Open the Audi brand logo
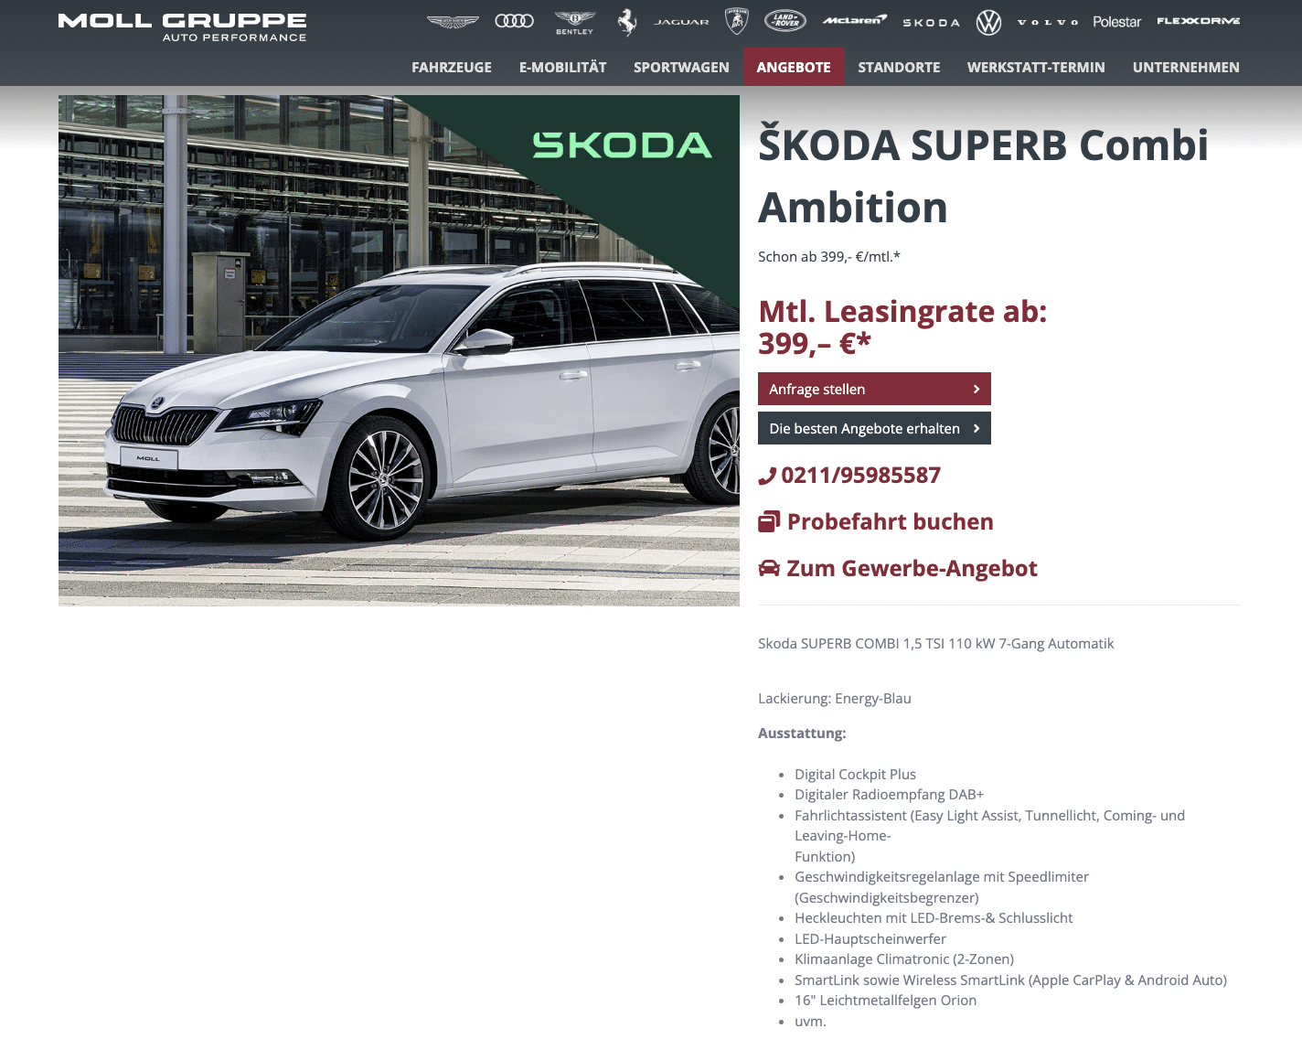The image size is (1302, 1039). pos(514,21)
